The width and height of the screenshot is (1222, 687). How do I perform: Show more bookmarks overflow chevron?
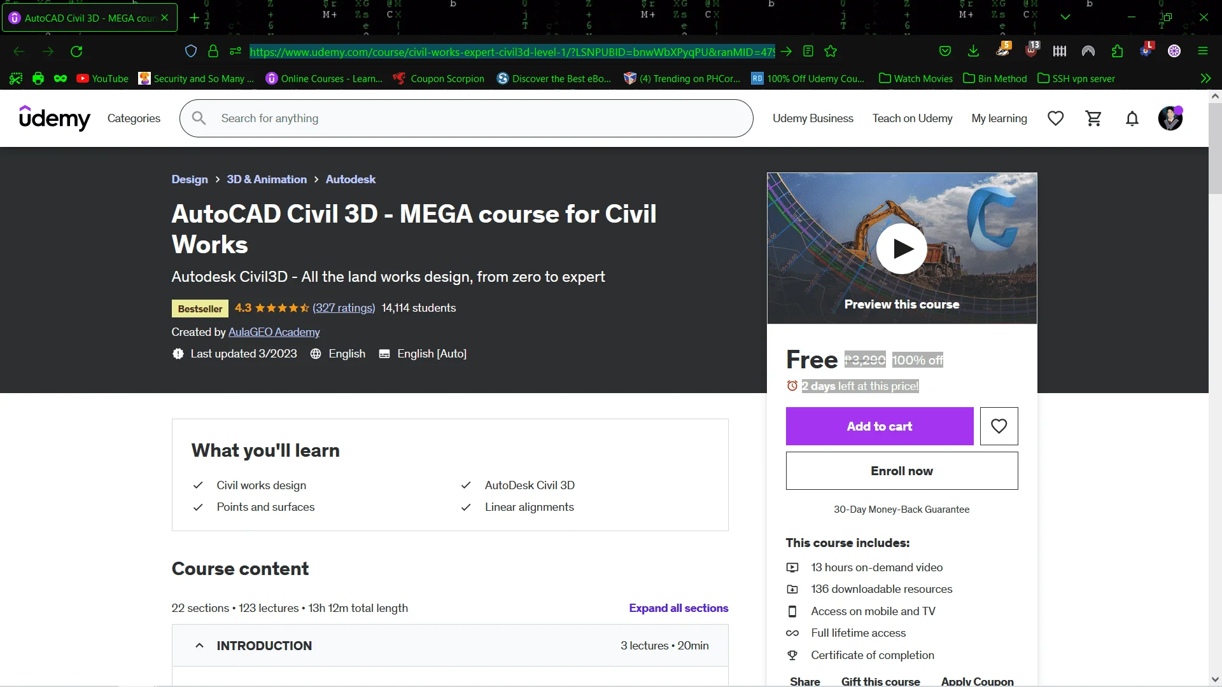point(1205,79)
